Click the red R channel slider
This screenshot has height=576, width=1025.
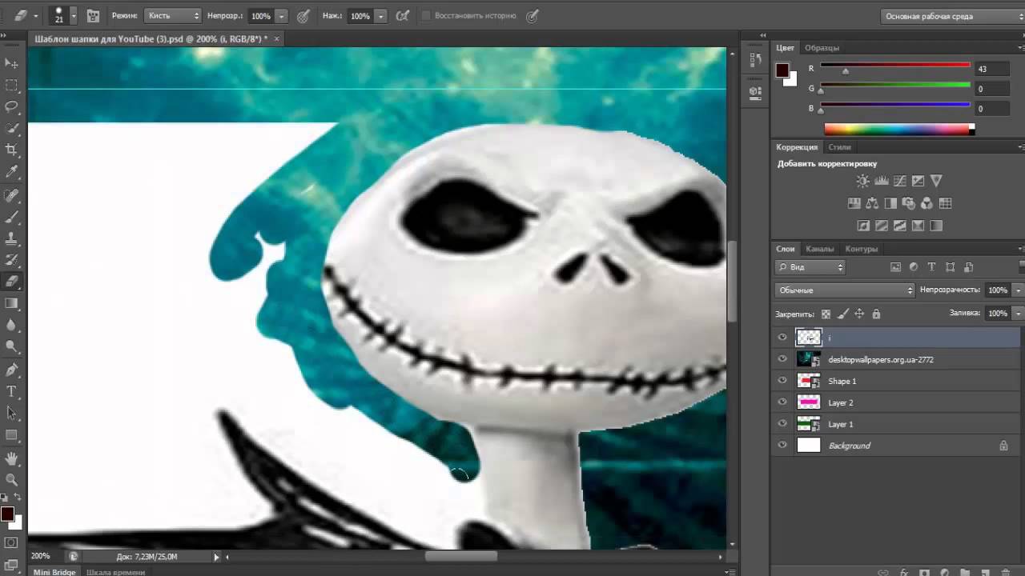click(895, 67)
